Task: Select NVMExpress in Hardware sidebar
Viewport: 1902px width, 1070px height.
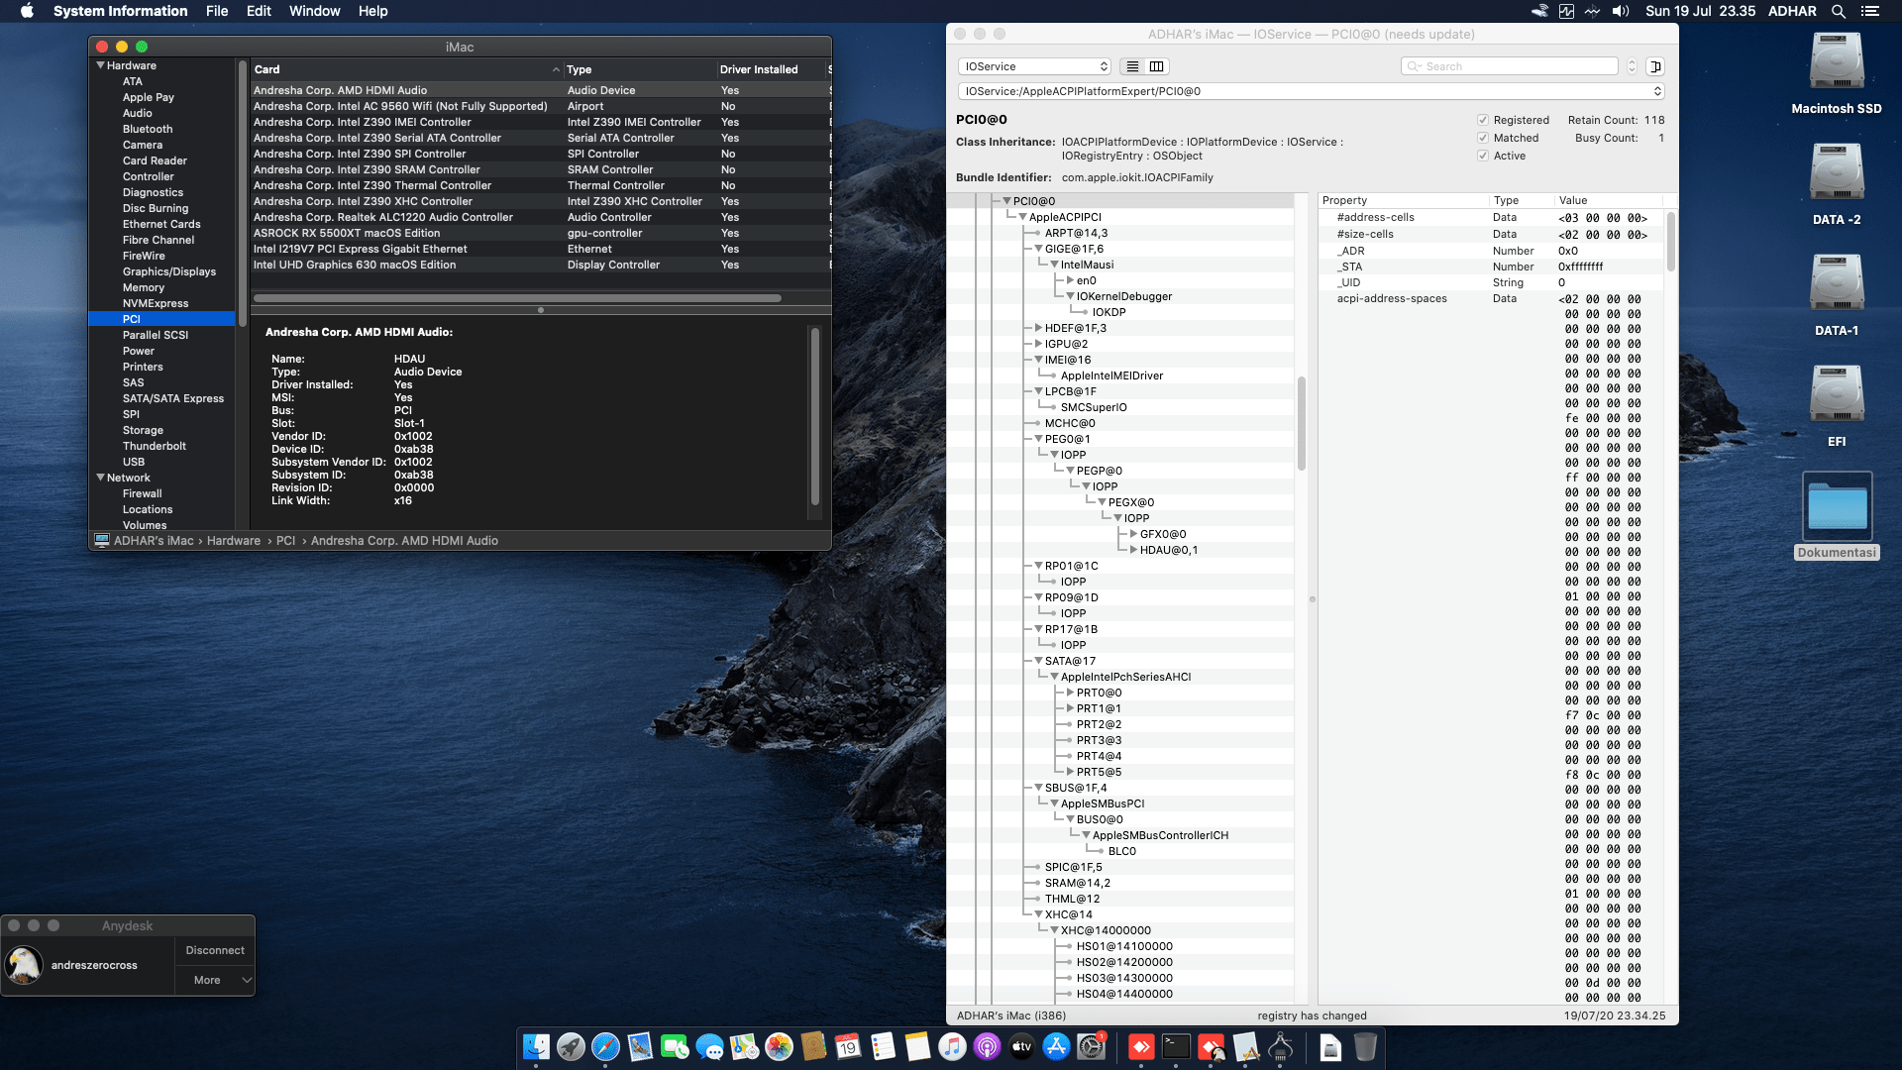Action: pos(156,303)
